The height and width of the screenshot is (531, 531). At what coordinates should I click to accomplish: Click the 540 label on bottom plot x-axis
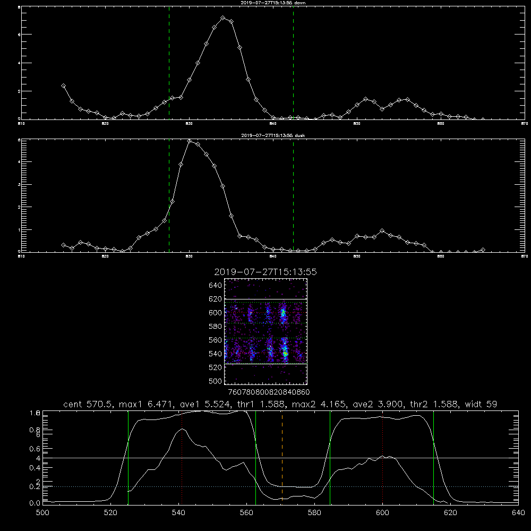(x=178, y=513)
